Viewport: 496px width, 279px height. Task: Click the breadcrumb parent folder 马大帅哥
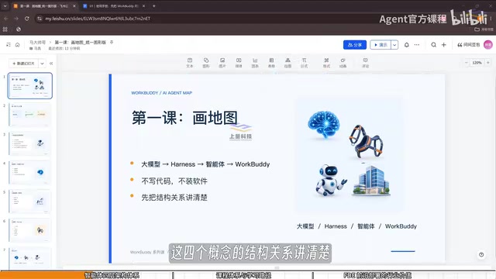(x=37, y=43)
